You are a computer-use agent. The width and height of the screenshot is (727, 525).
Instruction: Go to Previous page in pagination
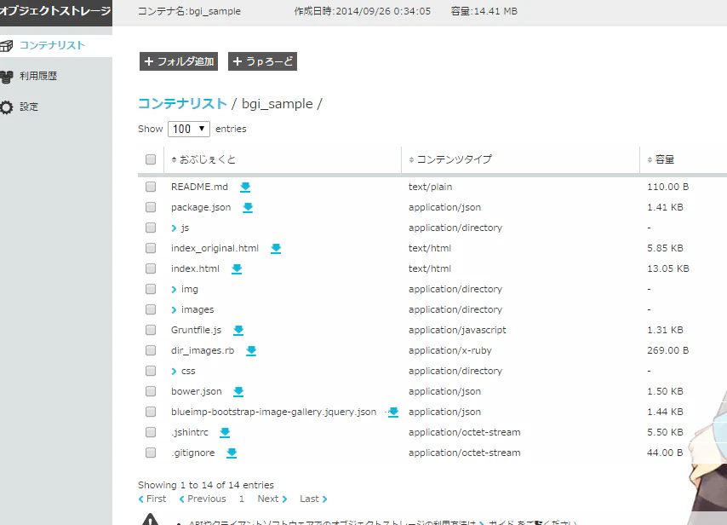(203, 499)
